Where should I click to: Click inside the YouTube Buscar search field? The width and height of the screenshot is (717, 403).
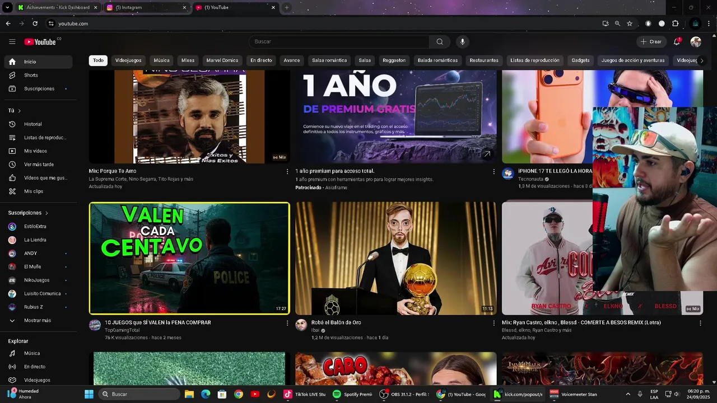339,41
